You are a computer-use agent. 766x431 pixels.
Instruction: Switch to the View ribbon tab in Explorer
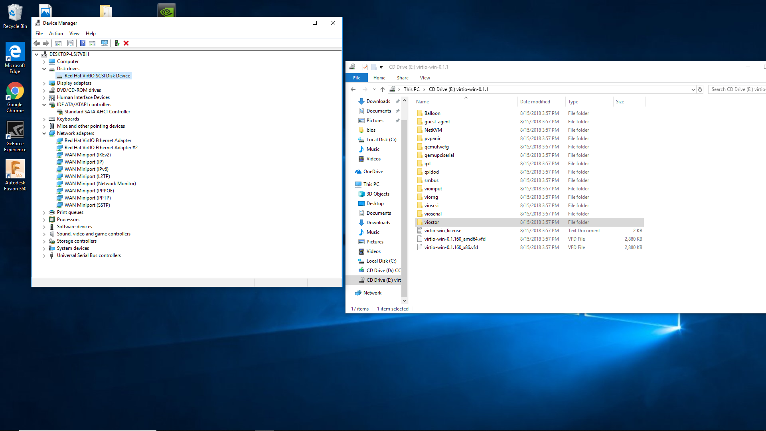[425, 78]
